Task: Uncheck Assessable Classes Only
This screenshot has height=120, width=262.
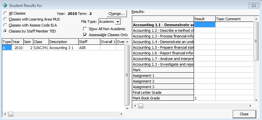Action: click(85, 35)
